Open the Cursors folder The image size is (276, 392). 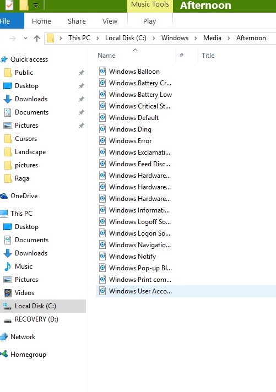point(26,139)
